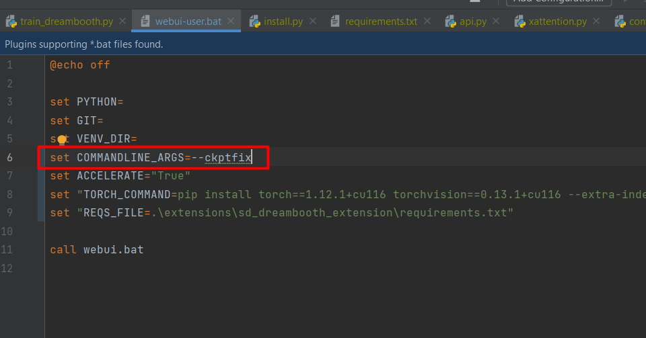This screenshot has width=646, height=338.
Task: Open the requirements.txt tab
Action: pyautogui.click(x=381, y=22)
